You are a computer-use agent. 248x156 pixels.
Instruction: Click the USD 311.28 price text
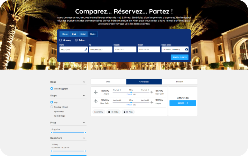pos(183,98)
